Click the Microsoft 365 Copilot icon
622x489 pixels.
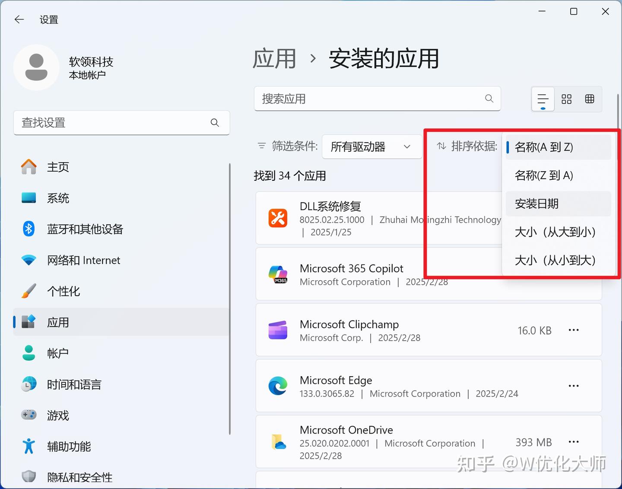(x=278, y=274)
